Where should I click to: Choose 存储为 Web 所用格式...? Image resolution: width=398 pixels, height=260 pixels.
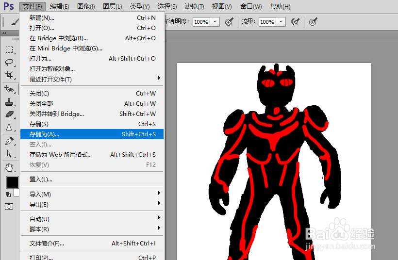pyautogui.click(x=92, y=154)
